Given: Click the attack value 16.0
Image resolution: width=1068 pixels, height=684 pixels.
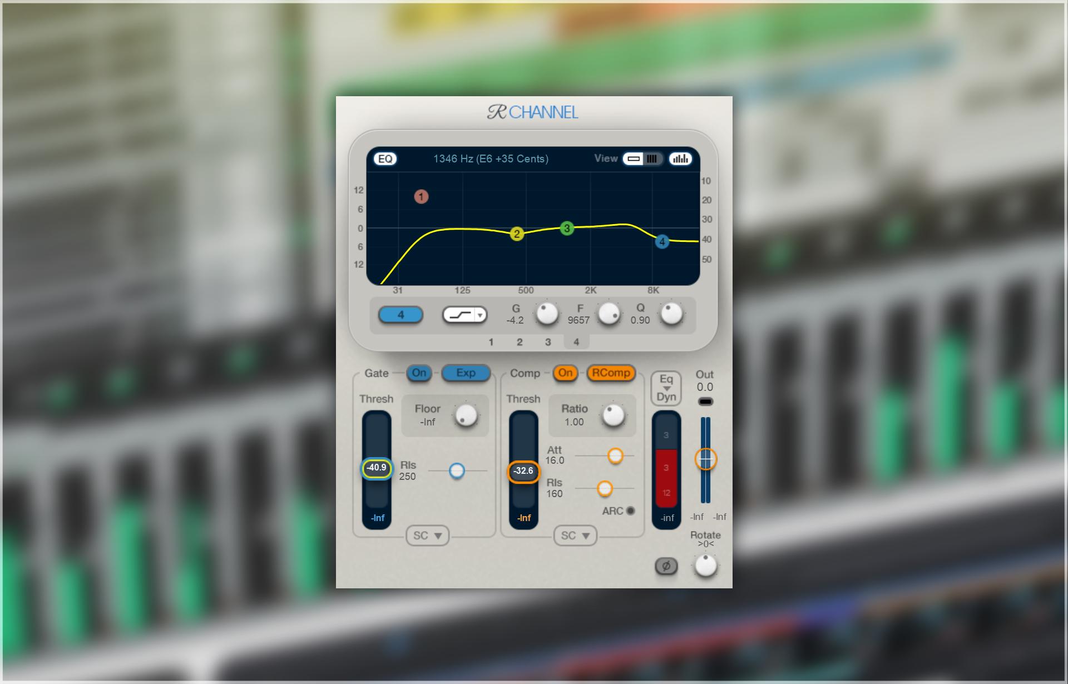Looking at the screenshot, I should (555, 460).
